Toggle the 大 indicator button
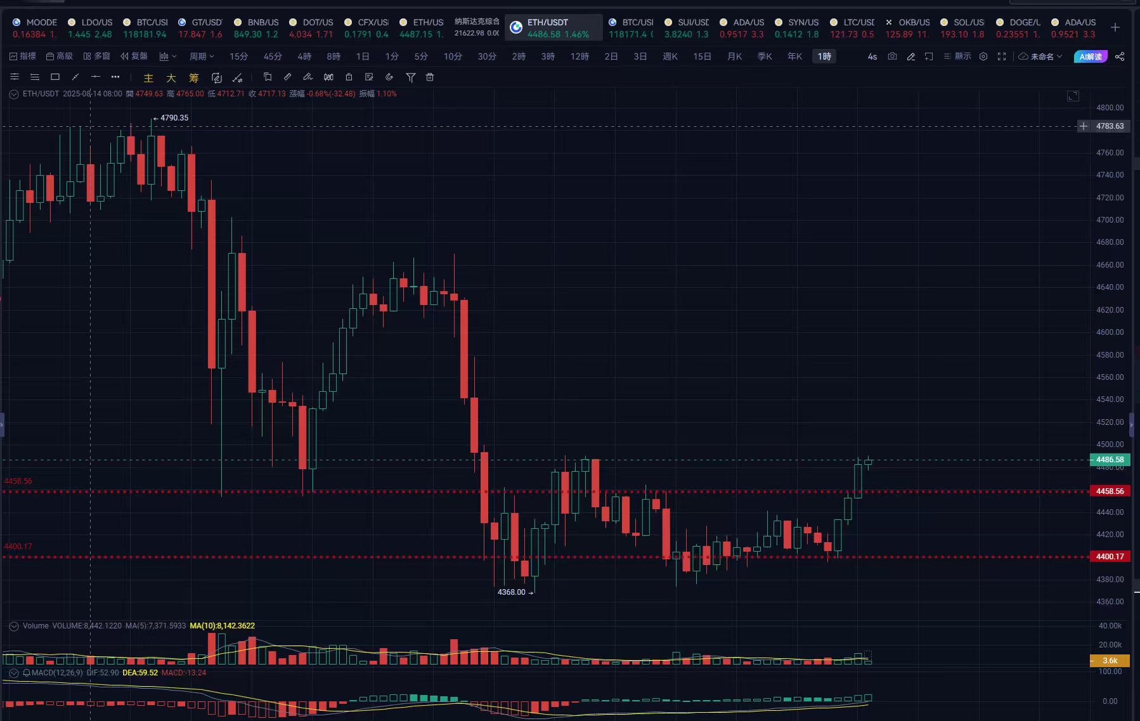The height and width of the screenshot is (721, 1140). click(x=171, y=78)
